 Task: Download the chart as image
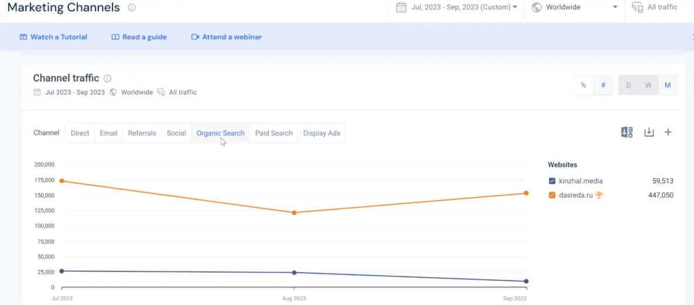tap(649, 133)
